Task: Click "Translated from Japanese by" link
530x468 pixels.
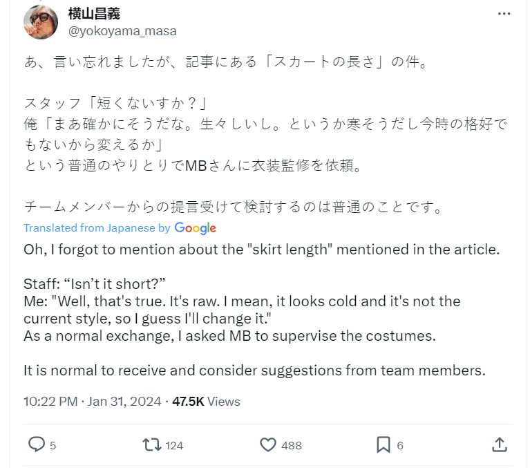Action: [x=97, y=228]
